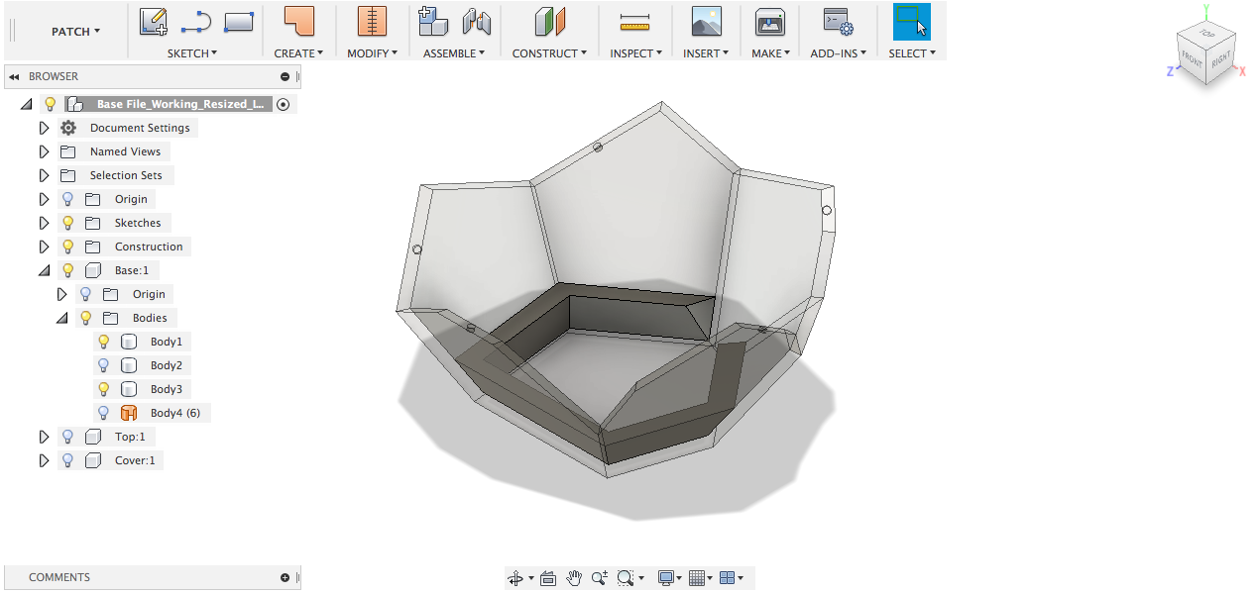Viewport: 1258px width, 594px height.
Task: Click the Construct plane icon
Action: coord(549,21)
